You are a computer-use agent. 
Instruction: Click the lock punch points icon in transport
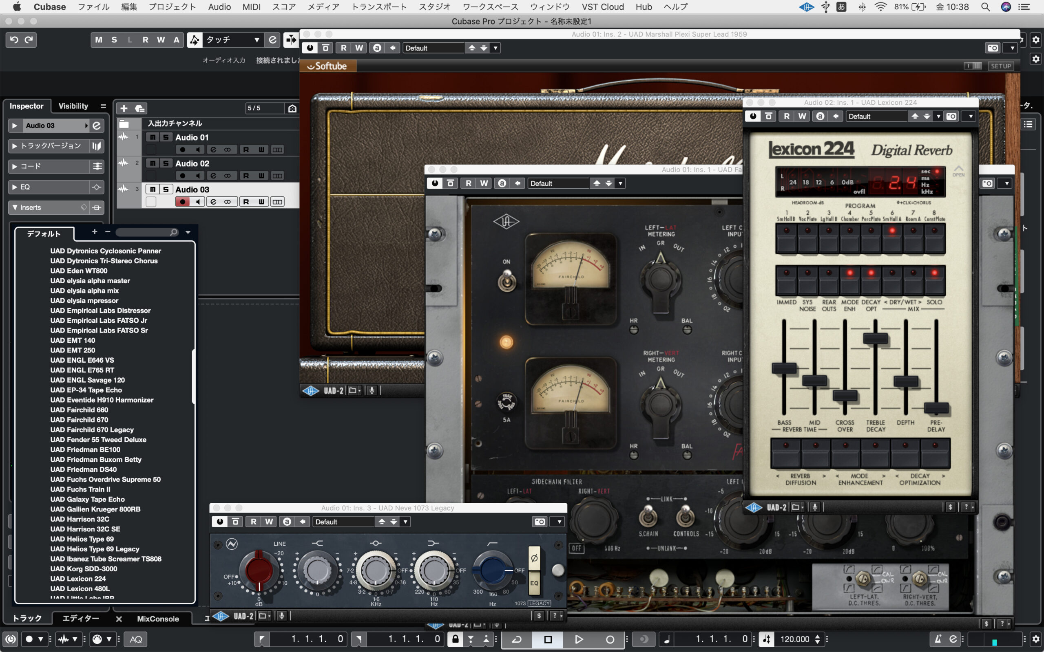click(x=455, y=639)
